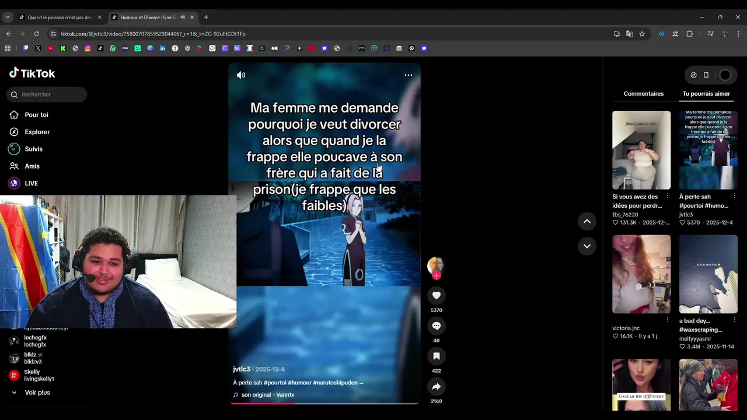747x420 pixels.
Task: Translate this page icon
Action: [629, 34]
